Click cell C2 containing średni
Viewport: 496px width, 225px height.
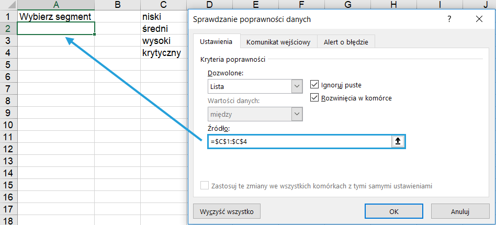(163, 28)
